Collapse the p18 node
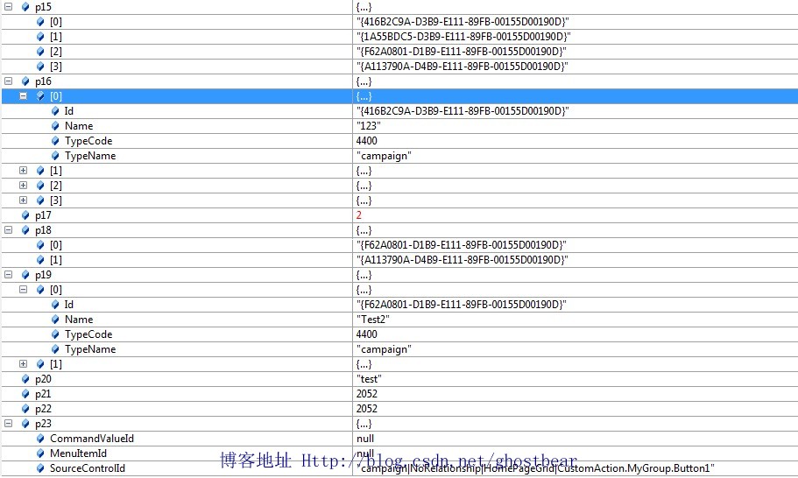The width and height of the screenshot is (798, 478). [x=8, y=230]
